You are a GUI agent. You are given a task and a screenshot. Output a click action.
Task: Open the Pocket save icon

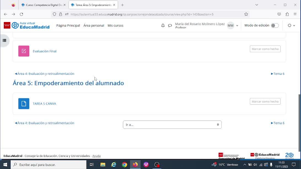279,14
